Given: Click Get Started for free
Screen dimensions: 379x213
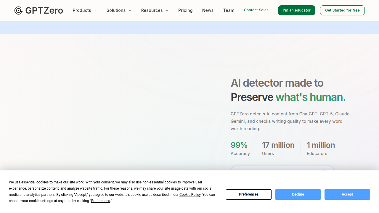Looking at the screenshot, I should click(342, 10).
